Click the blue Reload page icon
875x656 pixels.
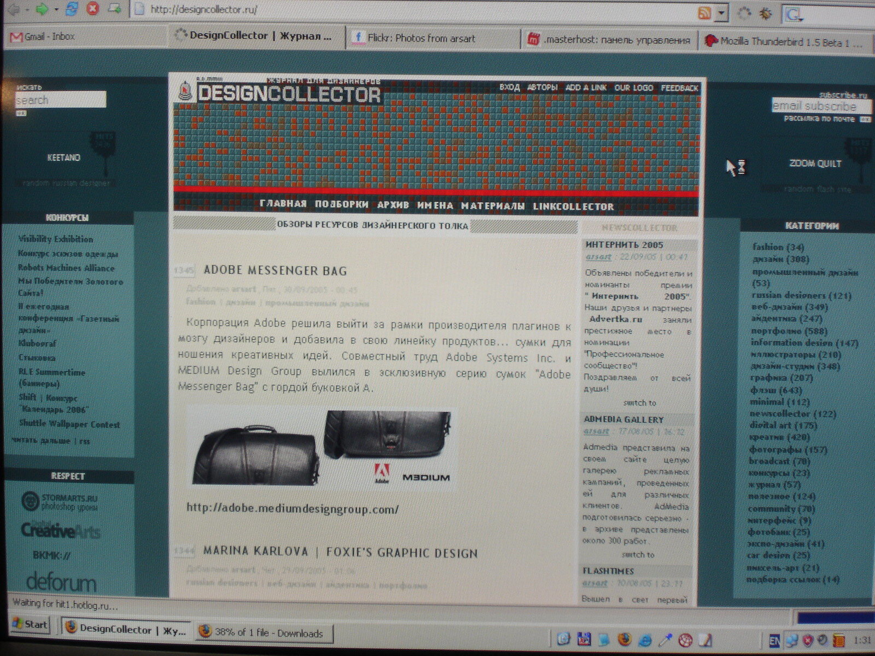(71, 9)
